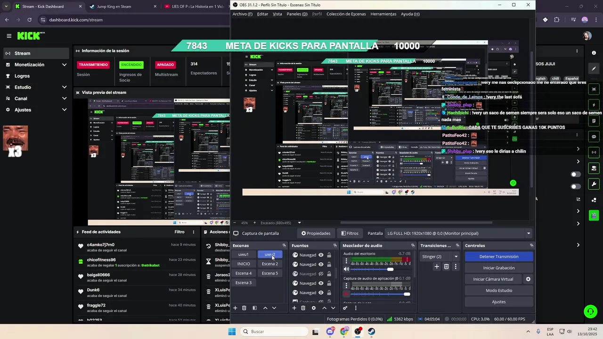Image resolution: width=603 pixels, height=339 pixels.
Task: Show hidden icons chevron in system tray
Action: 528,331
